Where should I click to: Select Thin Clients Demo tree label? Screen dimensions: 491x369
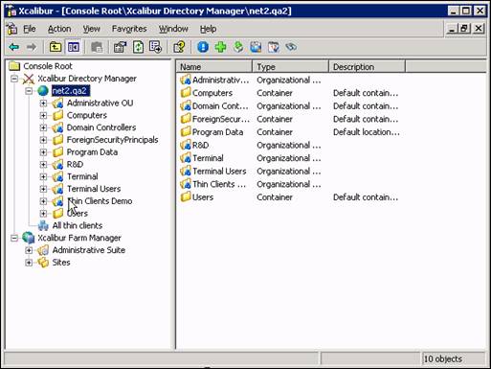100,201
